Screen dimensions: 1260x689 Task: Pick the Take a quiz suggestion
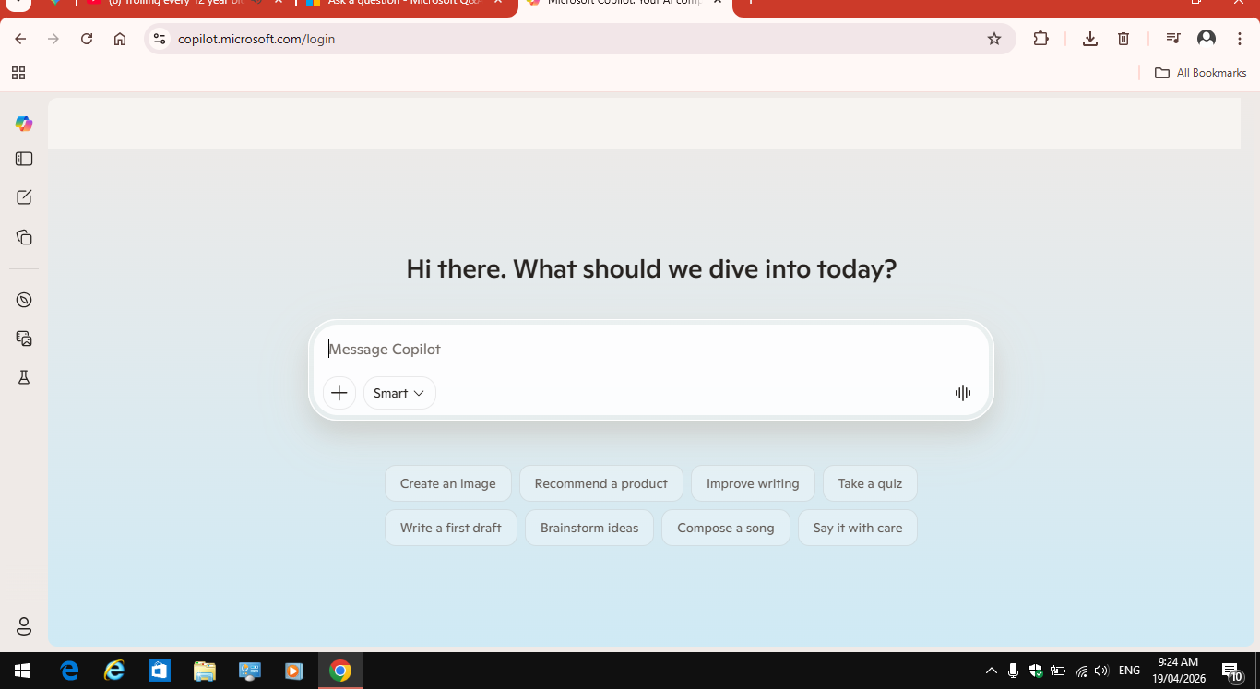point(870,483)
